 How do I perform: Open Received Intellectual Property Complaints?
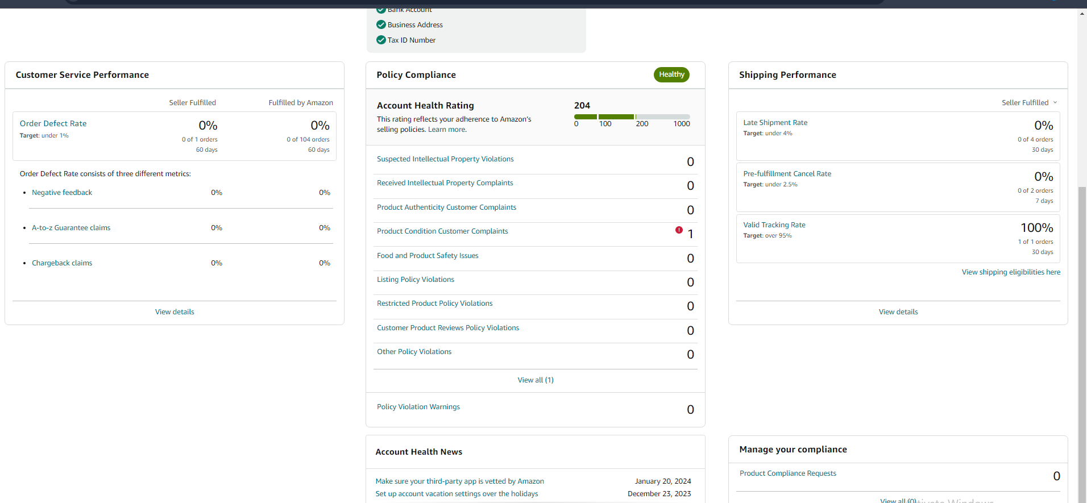click(x=445, y=183)
